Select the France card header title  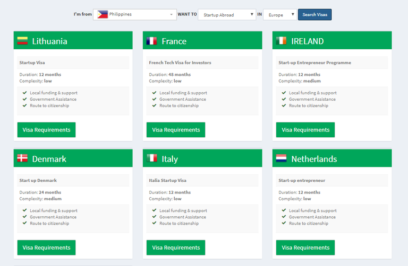(174, 41)
